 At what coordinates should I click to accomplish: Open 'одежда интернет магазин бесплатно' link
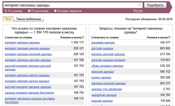(x=29, y=93)
